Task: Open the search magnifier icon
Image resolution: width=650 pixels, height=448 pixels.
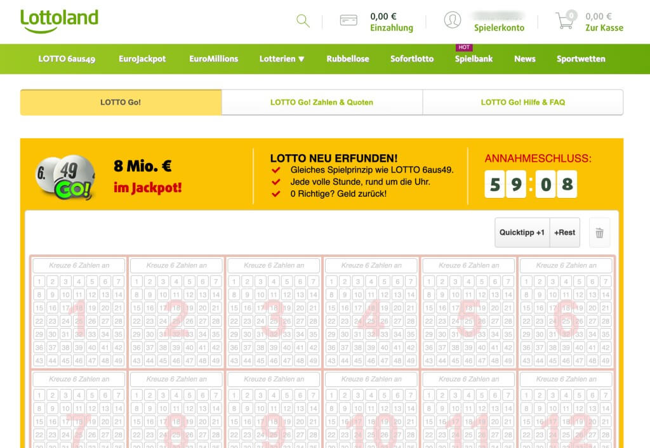Action: pos(303,21)
